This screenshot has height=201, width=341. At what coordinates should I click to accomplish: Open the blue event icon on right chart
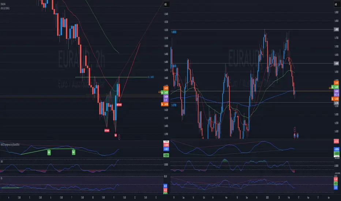pyautogui.click(x=297, y=136)
